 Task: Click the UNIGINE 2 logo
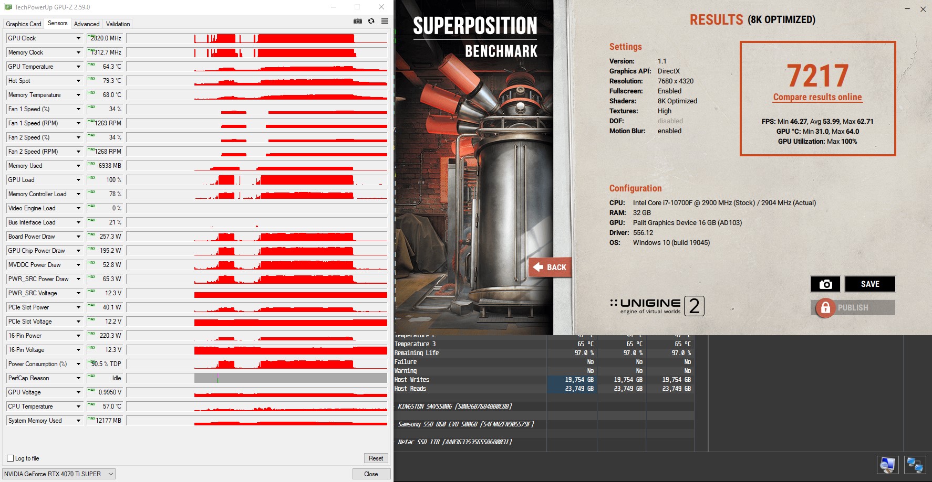(657, 306)
